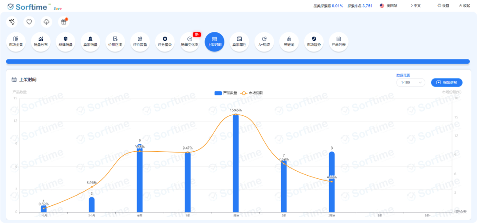The height and width of the screenshot is (224, 479).
Task: Open 品牌销量 brand sales
Action: [65, 42]
